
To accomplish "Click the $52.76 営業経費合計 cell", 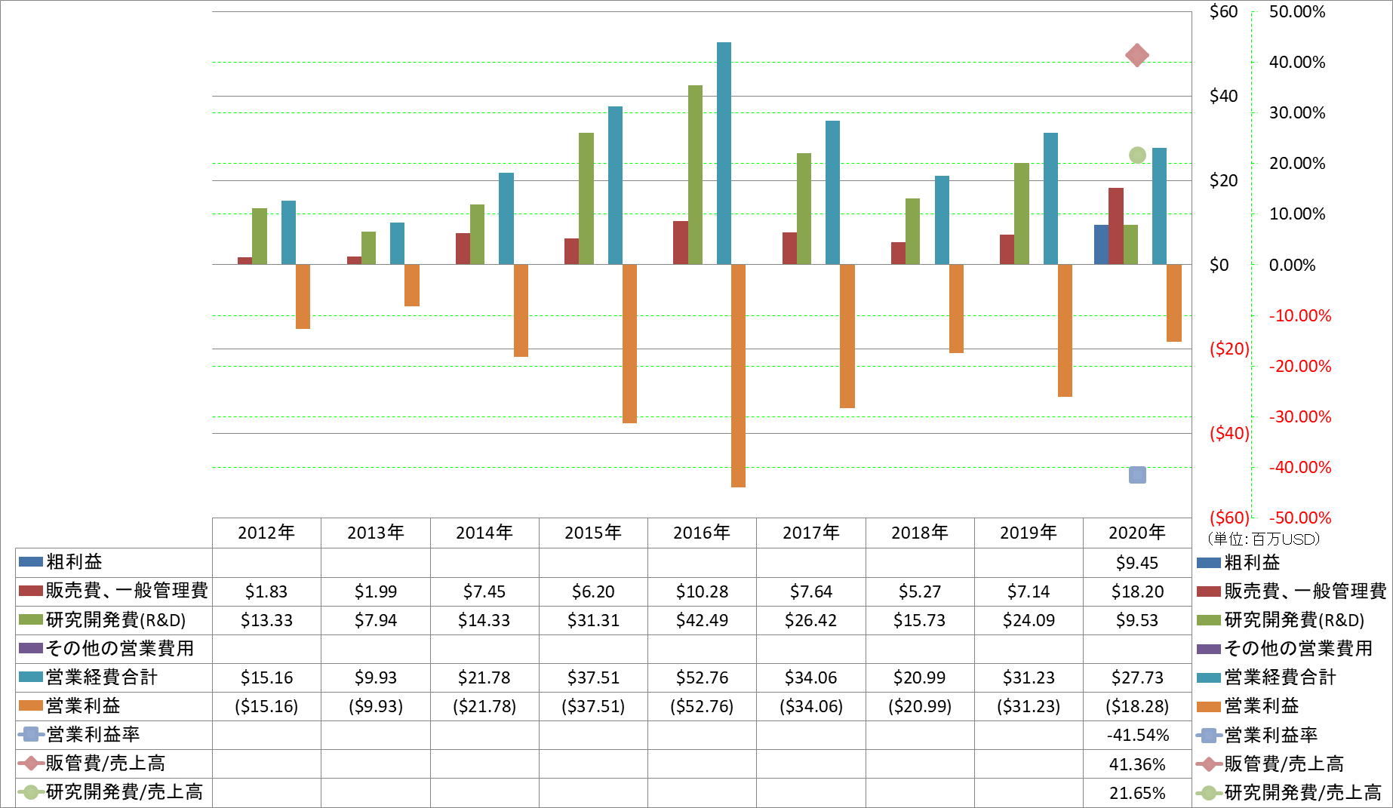I will 702,677.
